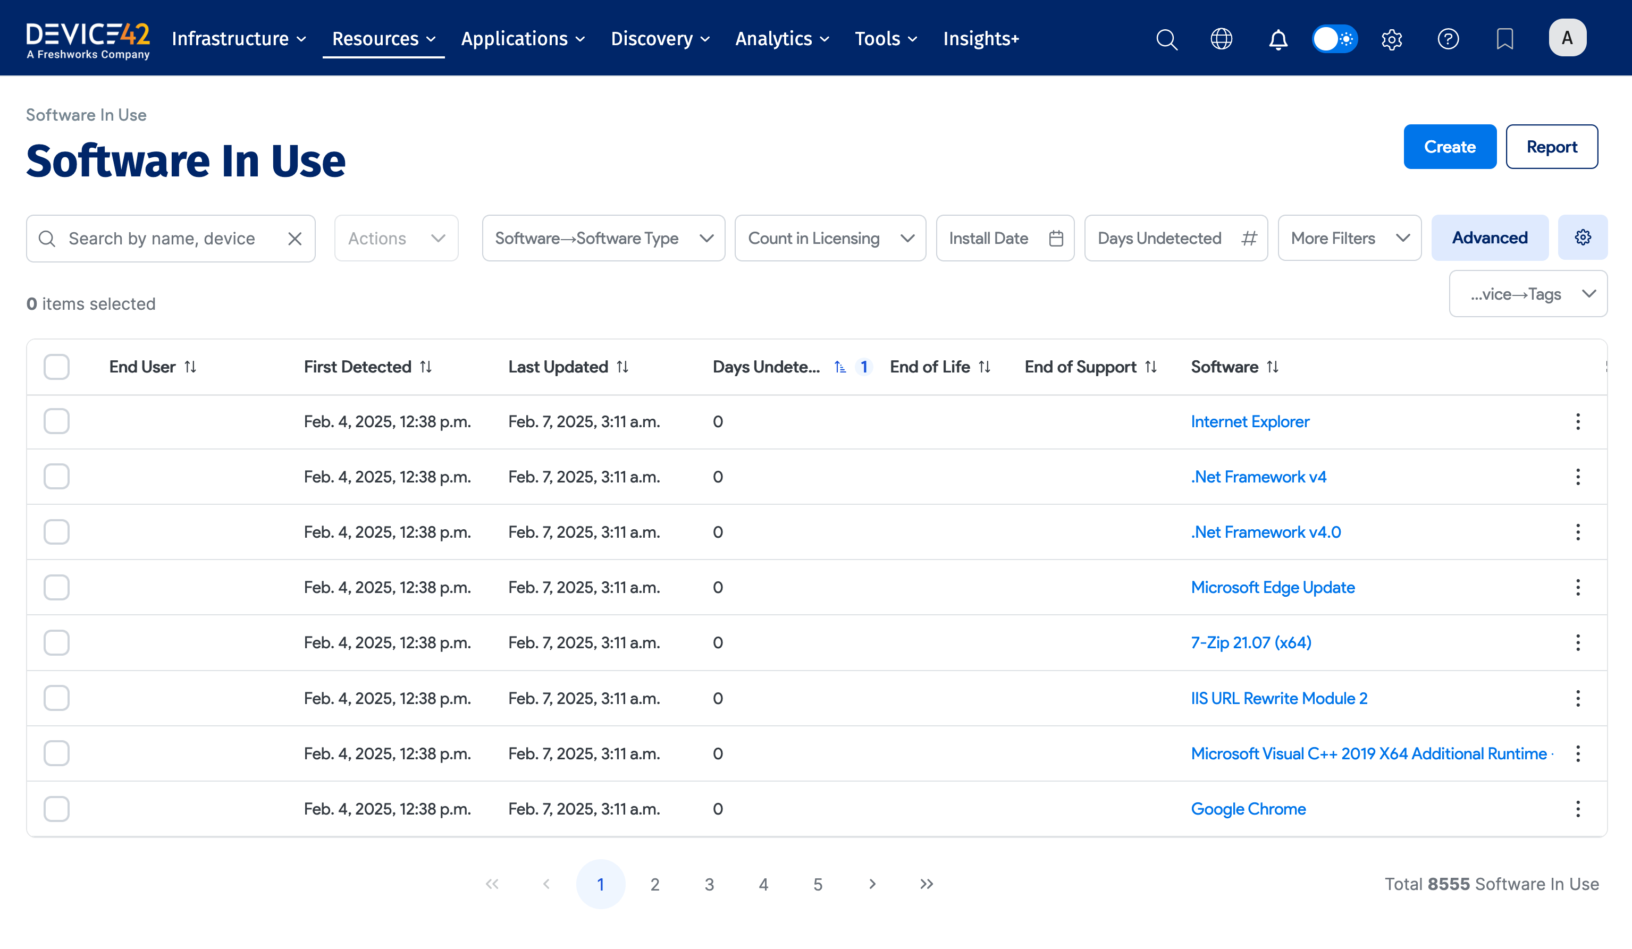Tick the IIS URL Rewrite Module 2 checkbox
The width and height of the screenshot is (1632, 949).
(56, 698)
